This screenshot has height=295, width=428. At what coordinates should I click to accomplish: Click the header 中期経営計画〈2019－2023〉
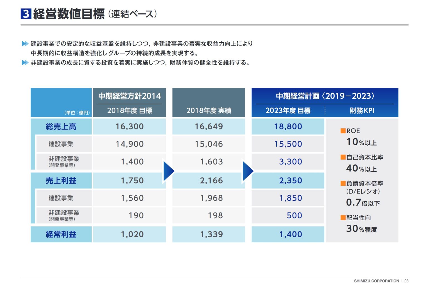point(325,96)
